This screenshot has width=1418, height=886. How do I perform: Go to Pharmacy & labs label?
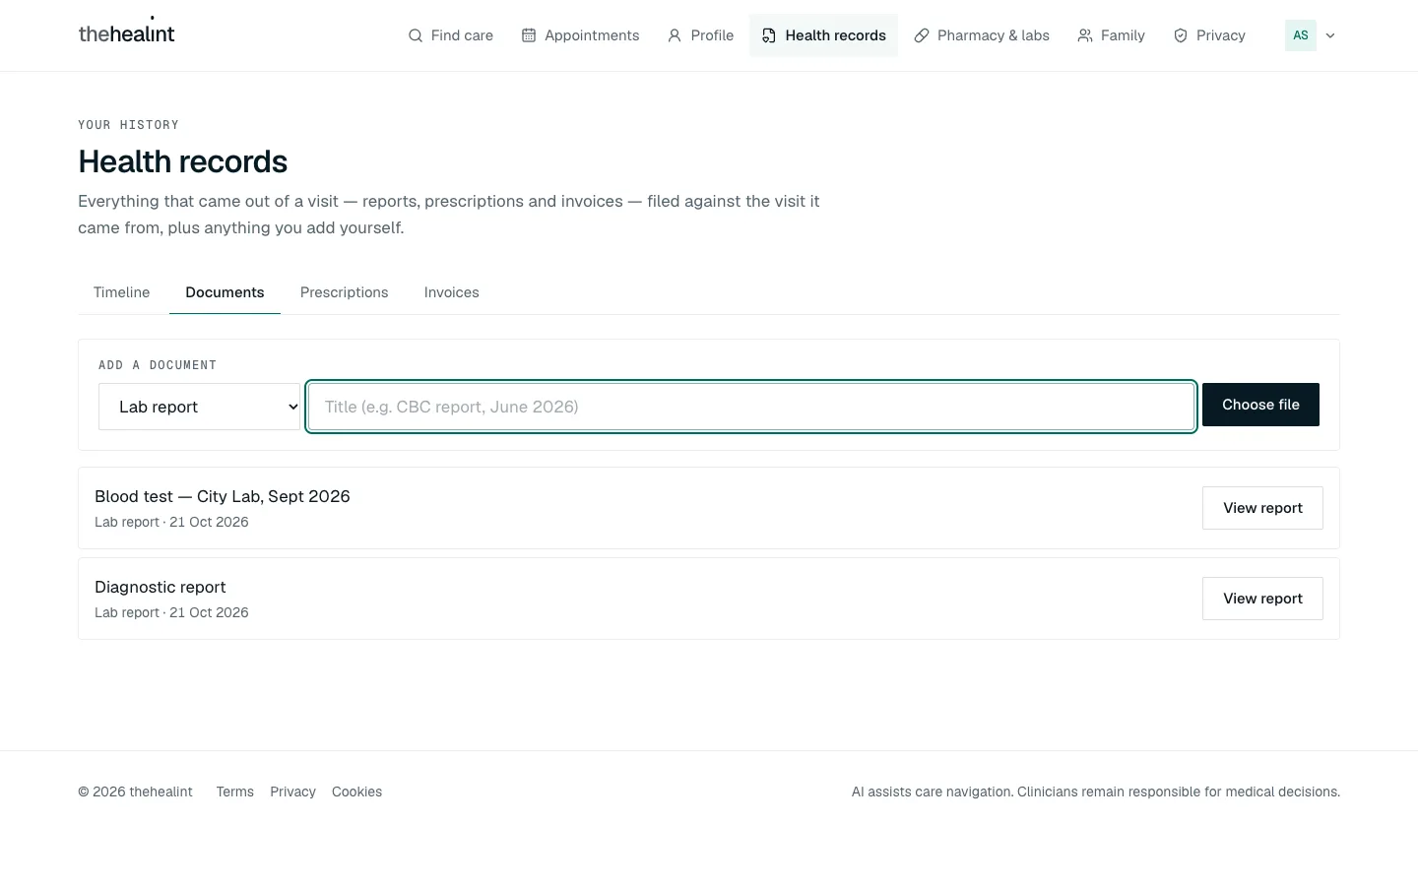pyautogui.click(x=994, y=35)
